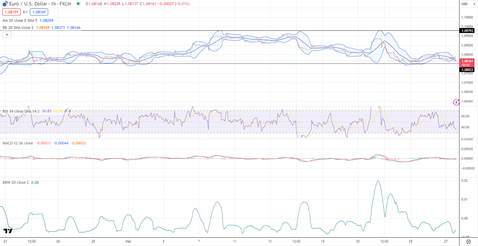Open the purple lightning events icon
Screen dimensions: 478x246
[456, 102]
